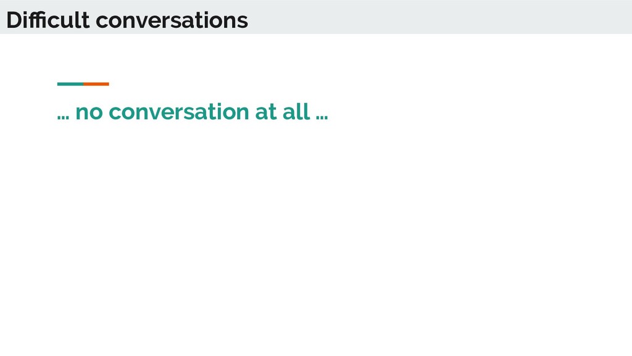Click the teal word "conversation"
This screenshot has width=632, height=356.
(x=179, y=112)
